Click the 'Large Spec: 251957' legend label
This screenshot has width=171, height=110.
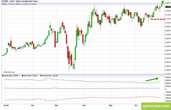pyautogui.click(x=11, y=76)
